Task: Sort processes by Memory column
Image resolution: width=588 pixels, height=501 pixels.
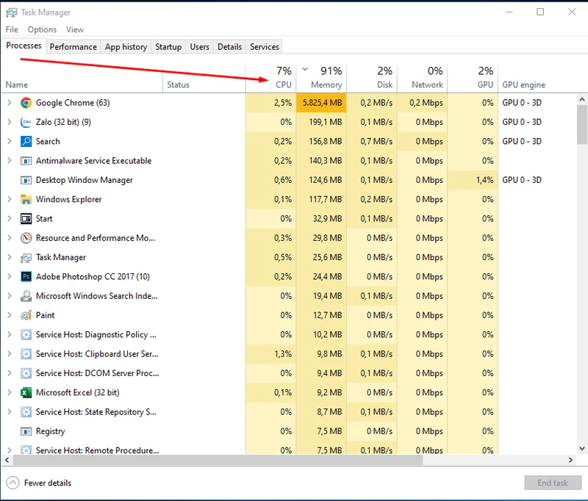Action: (x=321, y=78)
